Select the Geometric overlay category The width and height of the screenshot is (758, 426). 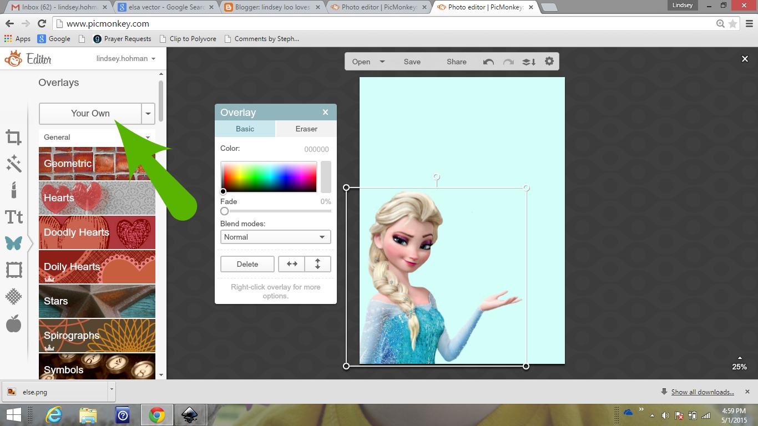(x=97, y=164)
